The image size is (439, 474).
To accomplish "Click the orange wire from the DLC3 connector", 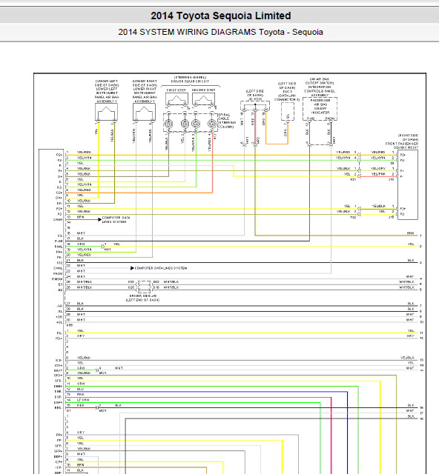I will coord(288,133).
